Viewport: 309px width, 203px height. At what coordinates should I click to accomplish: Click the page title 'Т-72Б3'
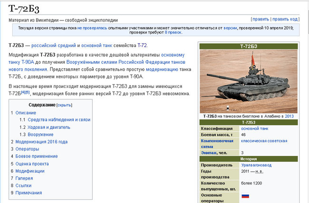coord(24,9)
